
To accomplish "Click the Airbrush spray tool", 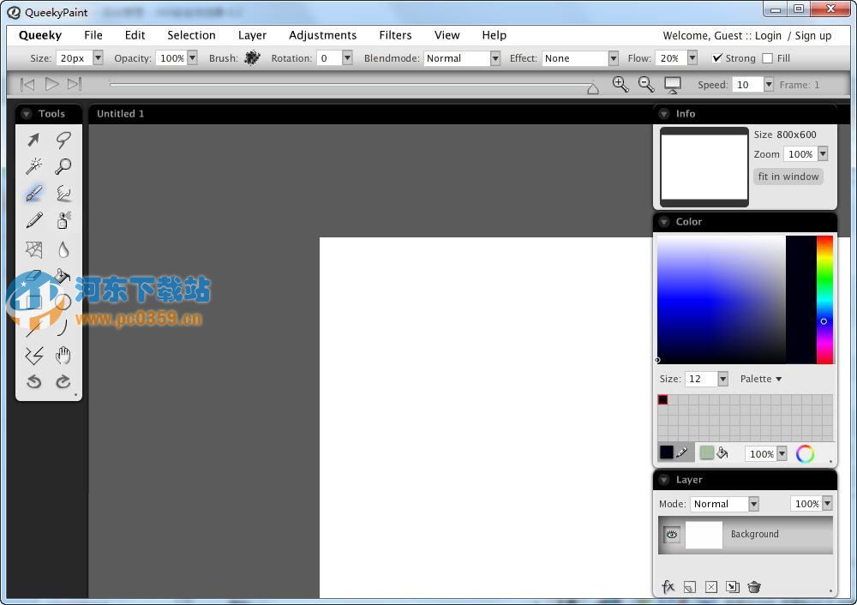I will click(x=63, y=220).
